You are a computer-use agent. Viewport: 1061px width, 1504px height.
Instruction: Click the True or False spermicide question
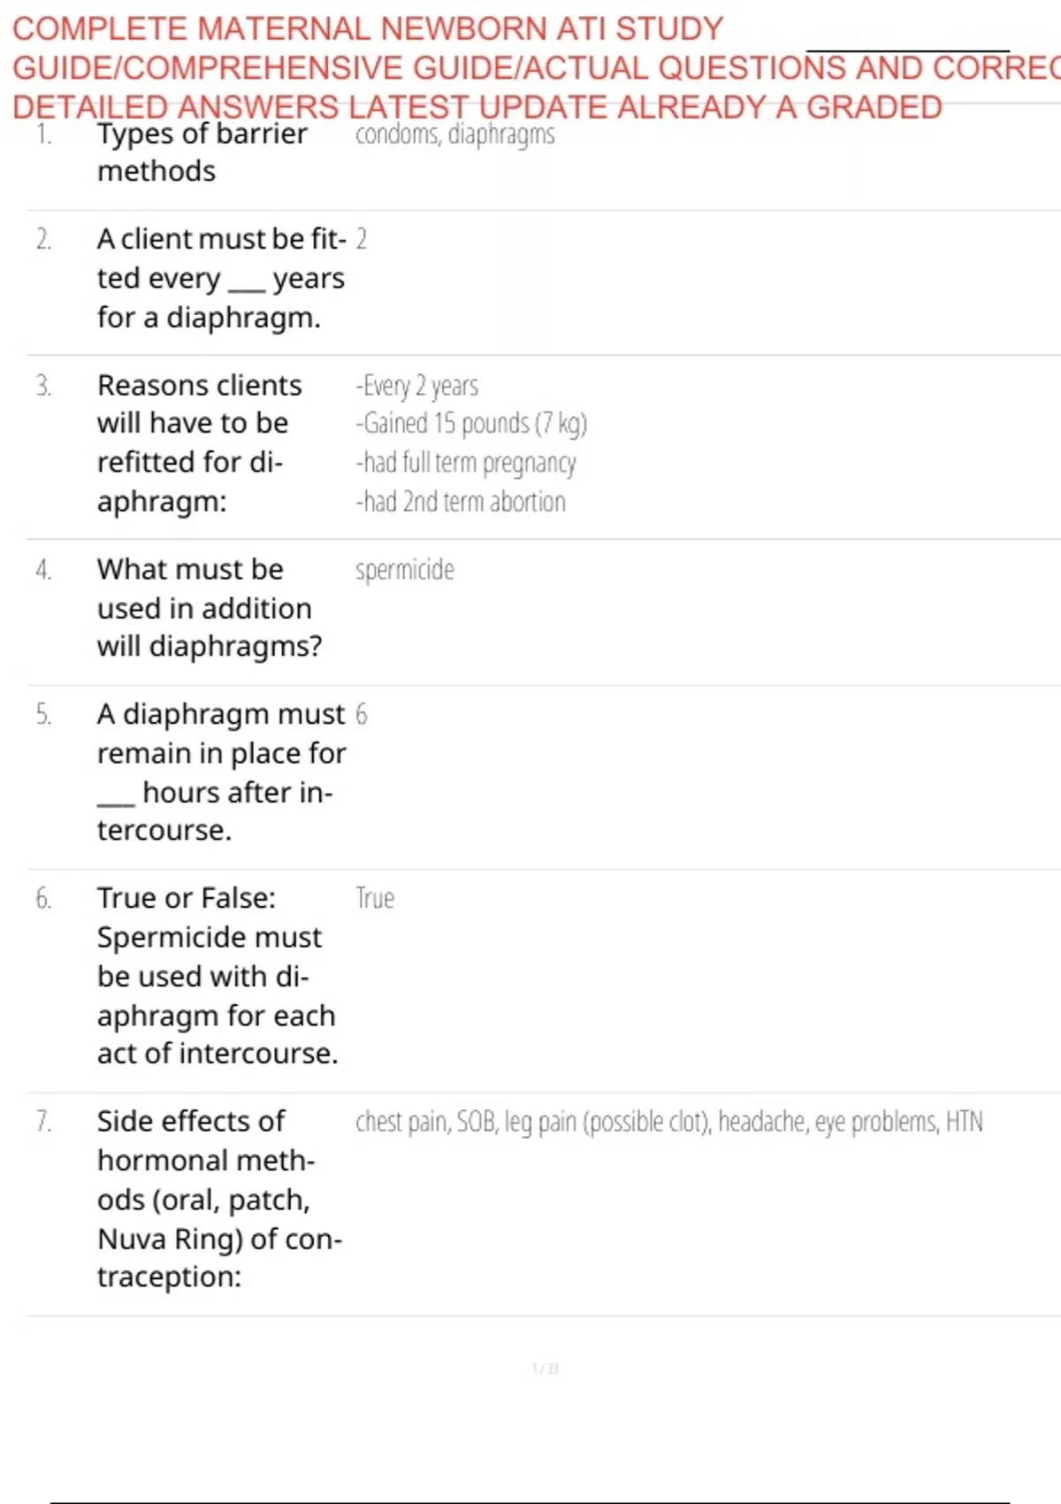(x=217, y=975)
